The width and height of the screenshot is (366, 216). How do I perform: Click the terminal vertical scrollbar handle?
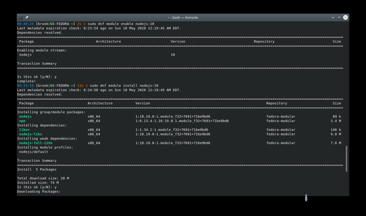click(346, 159)
